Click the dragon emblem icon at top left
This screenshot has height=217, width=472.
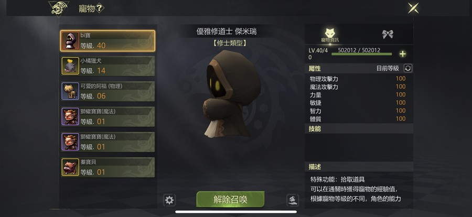click(x=59, y=8)
